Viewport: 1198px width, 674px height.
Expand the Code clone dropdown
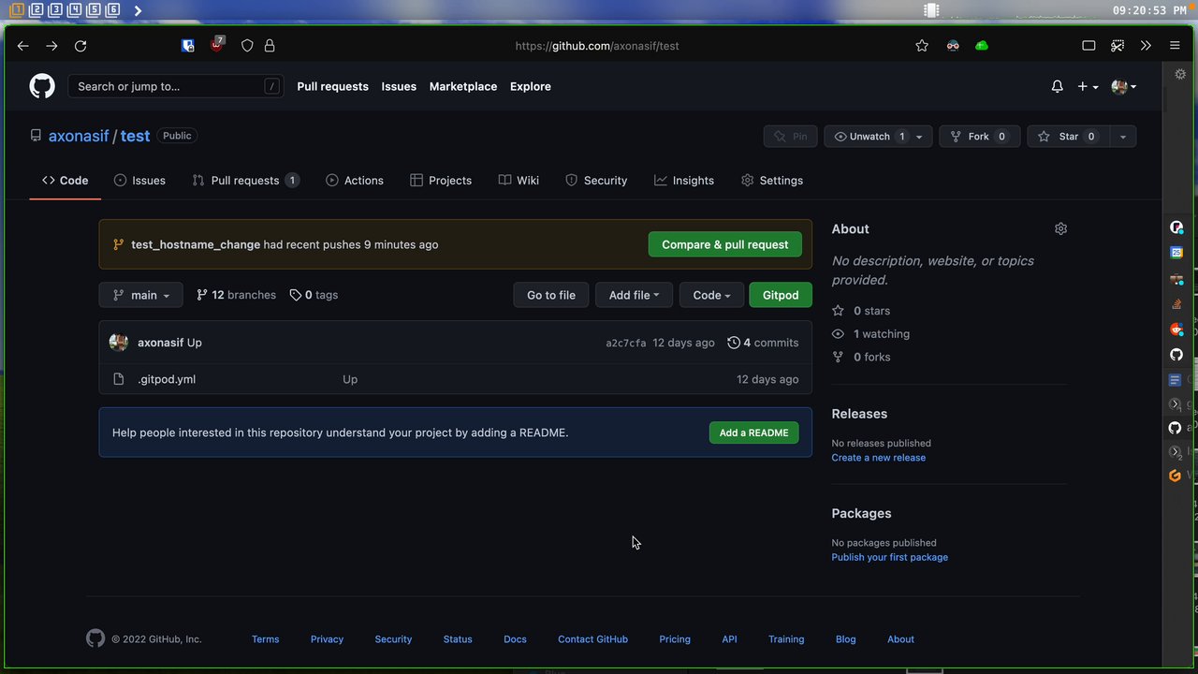(711, 295)
